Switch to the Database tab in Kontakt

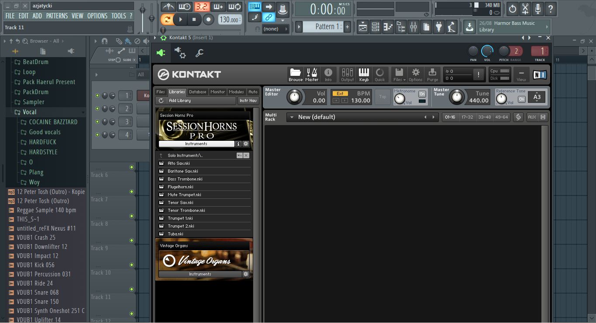[197, 92]
